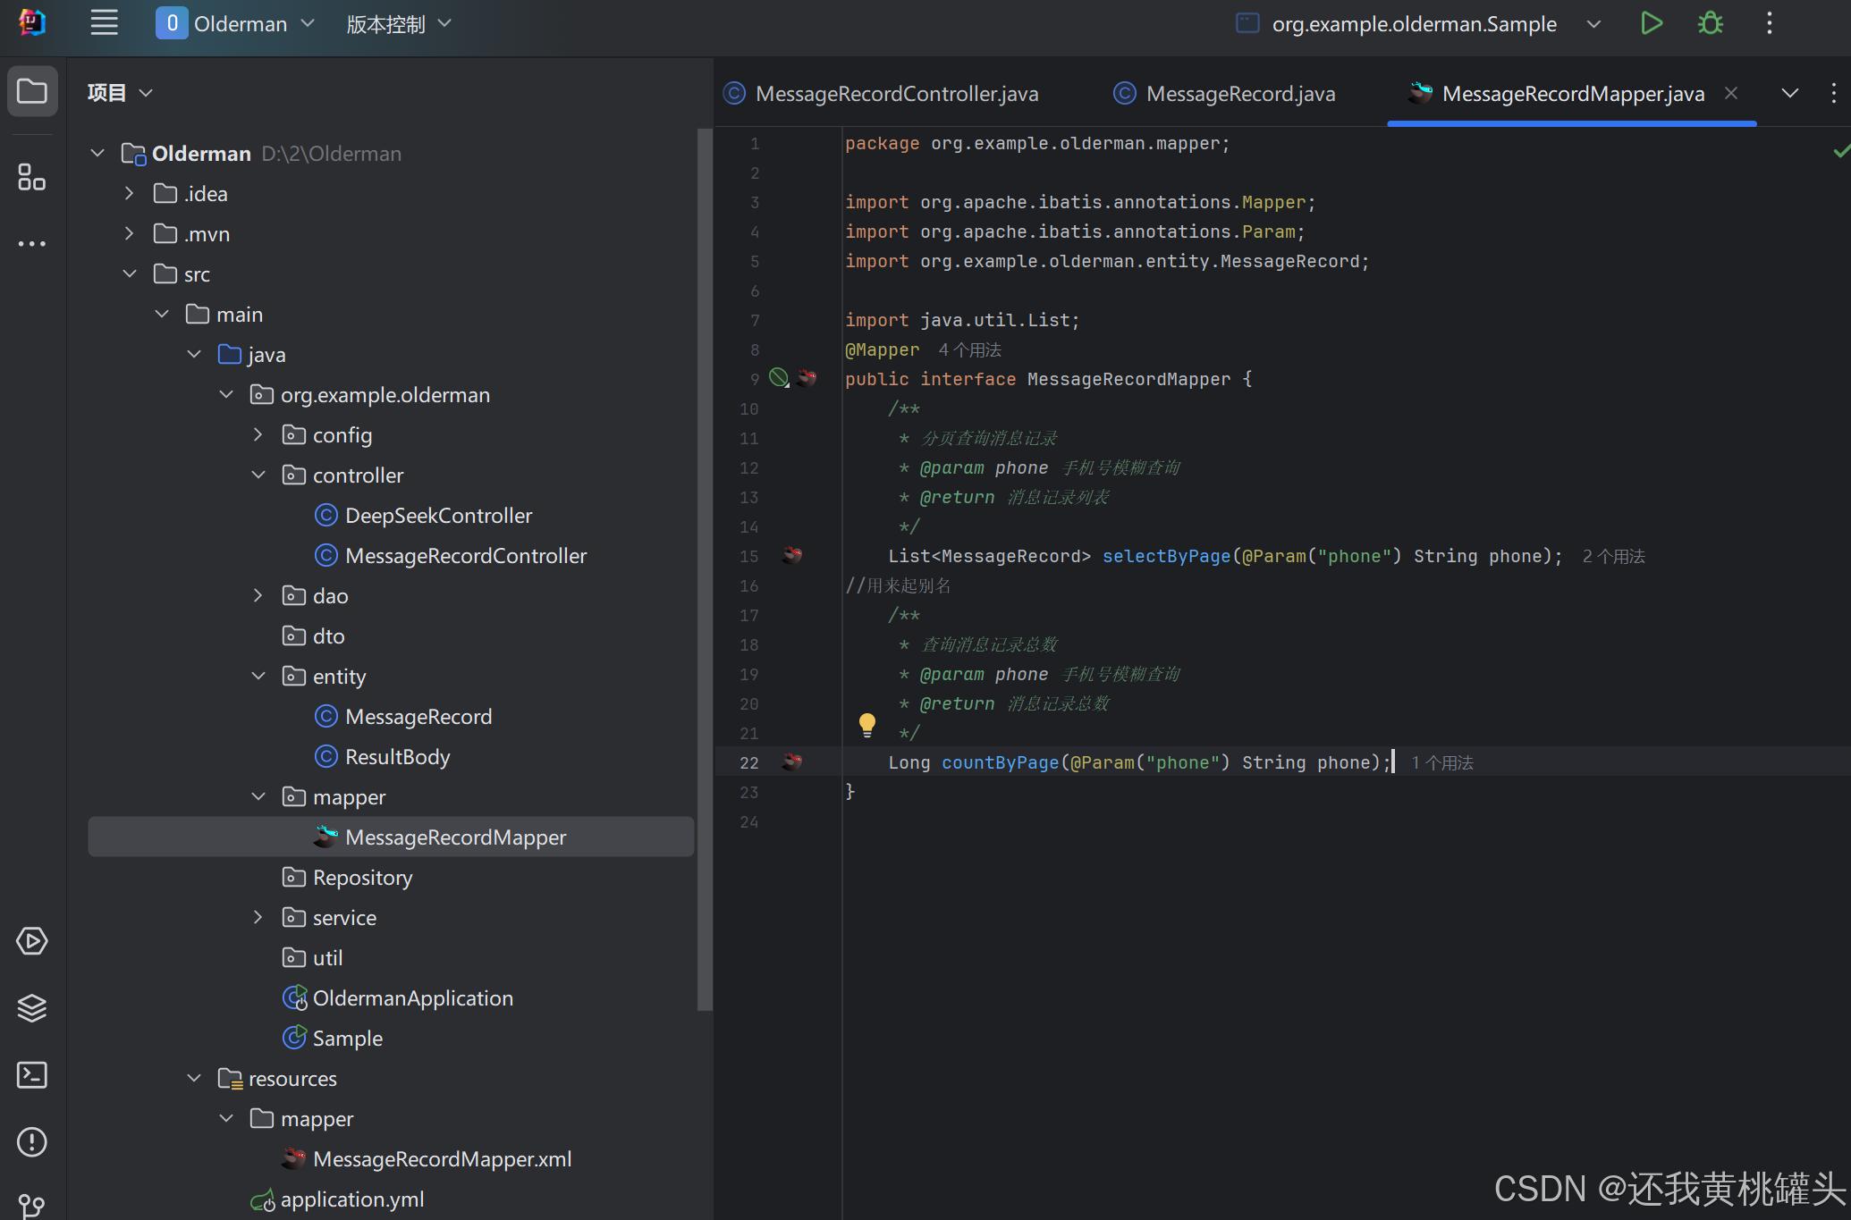1851x1220 pixels.
Task: Open the run configuration dropdown
Action: [1593, 24]
